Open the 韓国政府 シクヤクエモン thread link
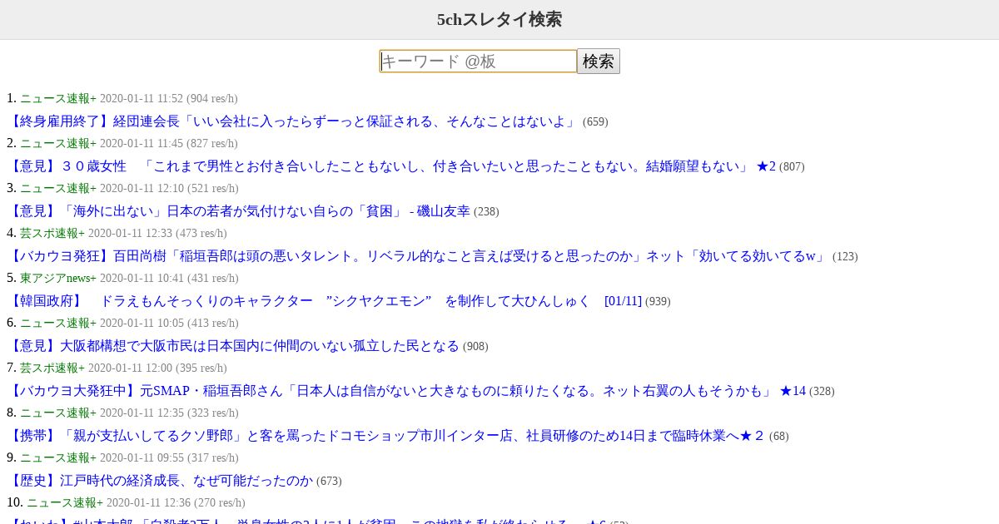This screenshot has height=524, width=999. [x=325, y=301]
